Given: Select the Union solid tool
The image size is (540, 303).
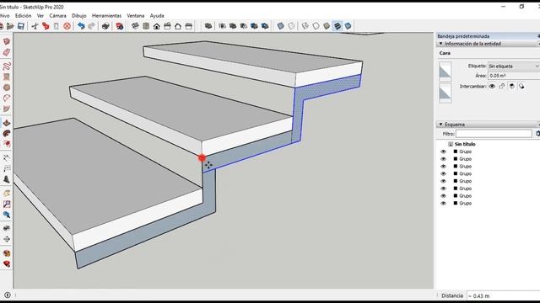Looking at the screenshot, I should coord(233,26).
